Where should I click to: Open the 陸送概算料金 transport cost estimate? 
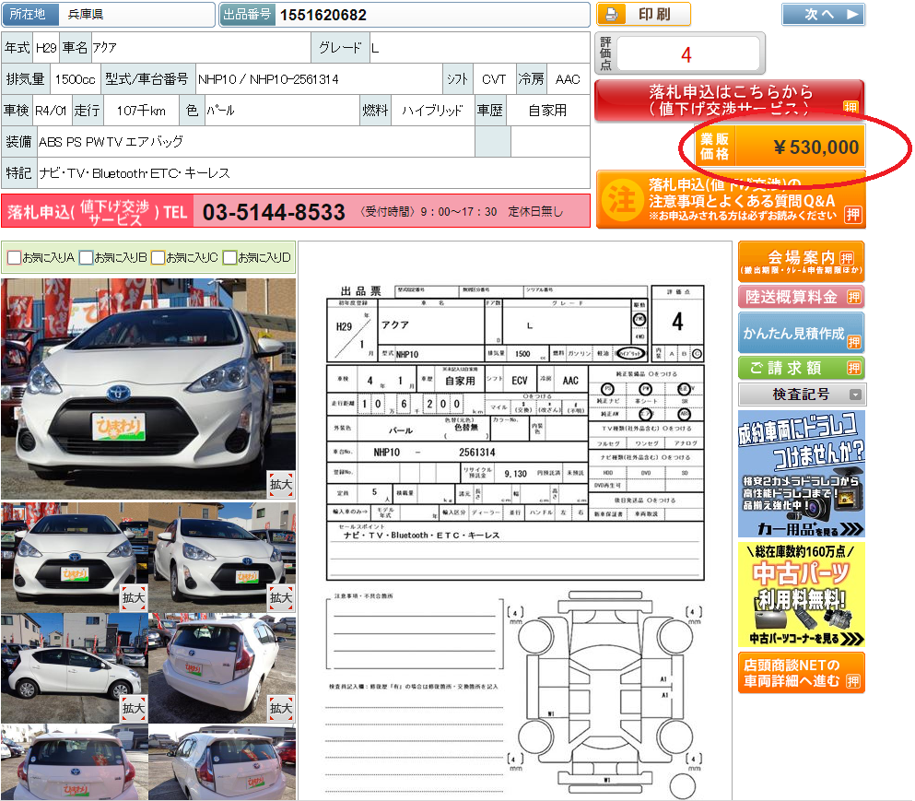tap(801, 297)
